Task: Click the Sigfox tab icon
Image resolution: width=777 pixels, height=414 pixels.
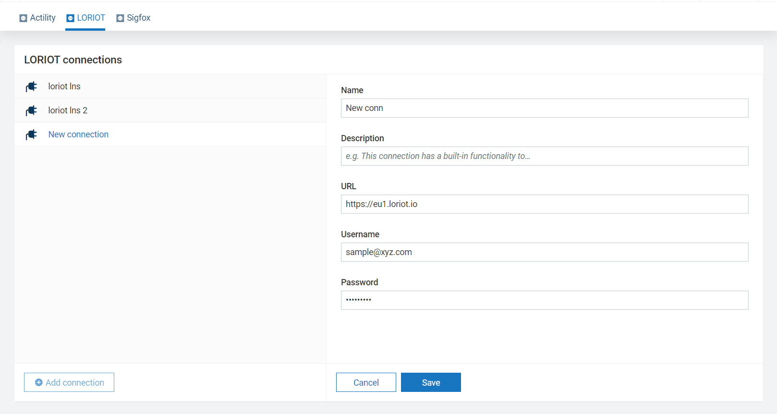Action: tap(120, 18)
